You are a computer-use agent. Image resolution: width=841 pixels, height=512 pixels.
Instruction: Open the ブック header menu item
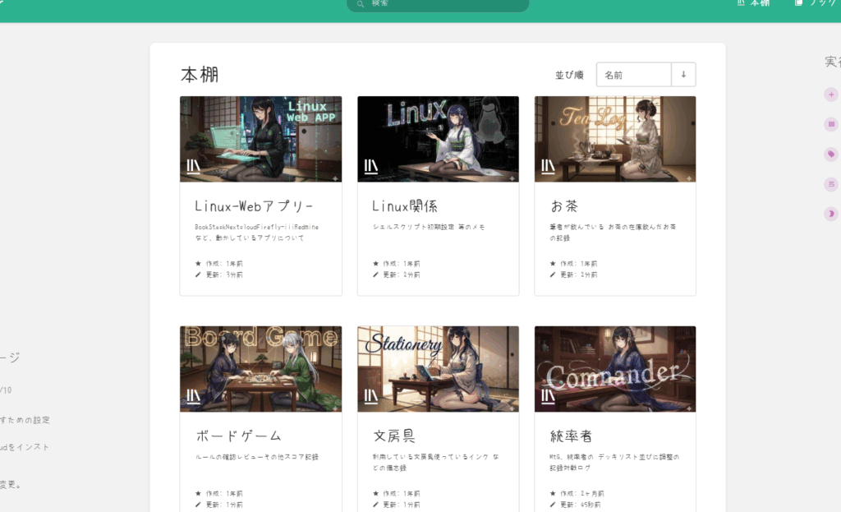tap(815, 3)
